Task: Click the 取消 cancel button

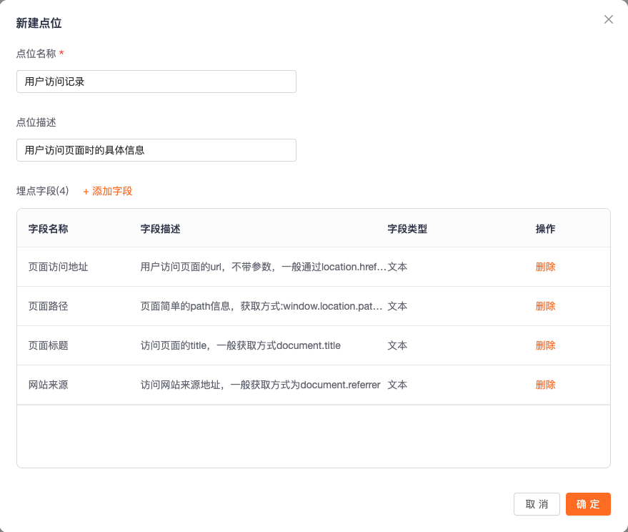Action: (537, 504)
